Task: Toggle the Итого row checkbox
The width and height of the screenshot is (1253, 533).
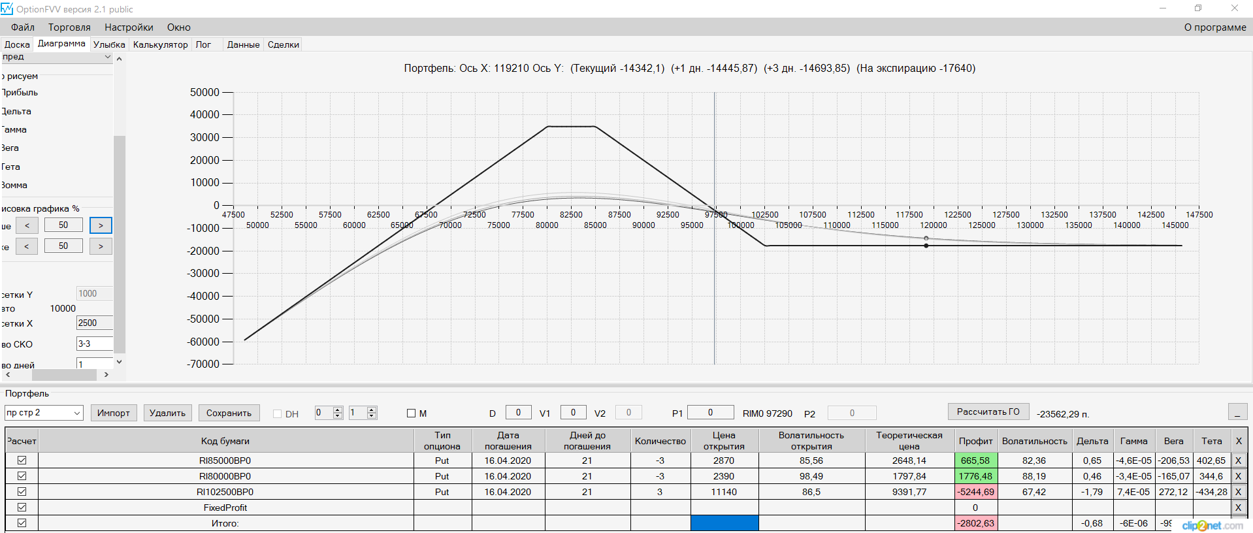Action: coord(22,523)
